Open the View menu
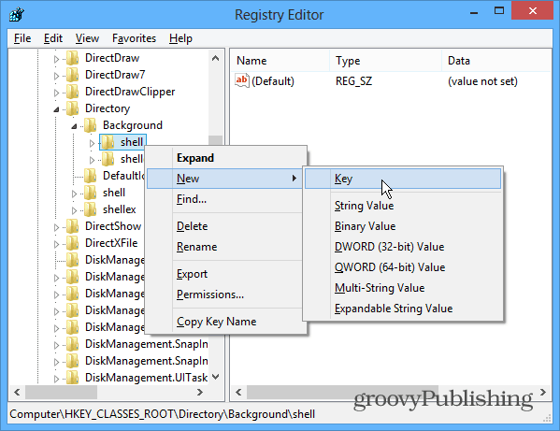This screenshot has height=431, width=560. (87, 38)
